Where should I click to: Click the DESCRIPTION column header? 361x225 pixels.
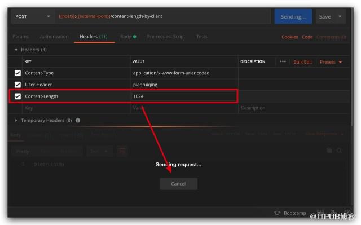tap(253, 61)
